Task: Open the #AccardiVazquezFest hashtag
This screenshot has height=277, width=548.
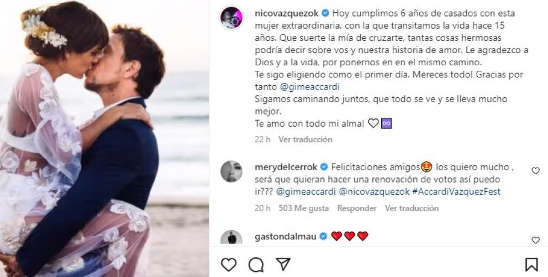Action: pos(456,192)
